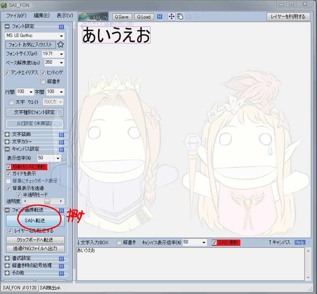Open help H for 文字装飾 section
The image size is (317, 294).
click(x=61, y=135)
